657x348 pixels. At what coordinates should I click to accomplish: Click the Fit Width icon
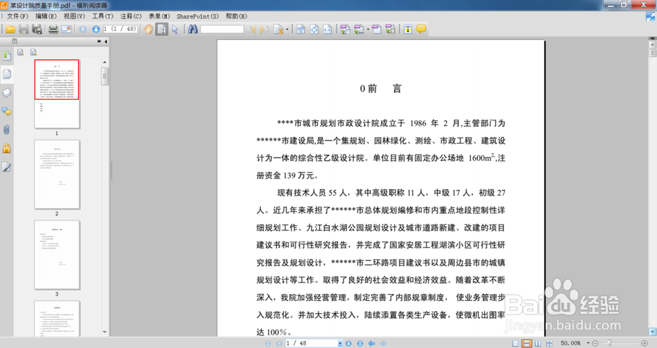[327, 30]
